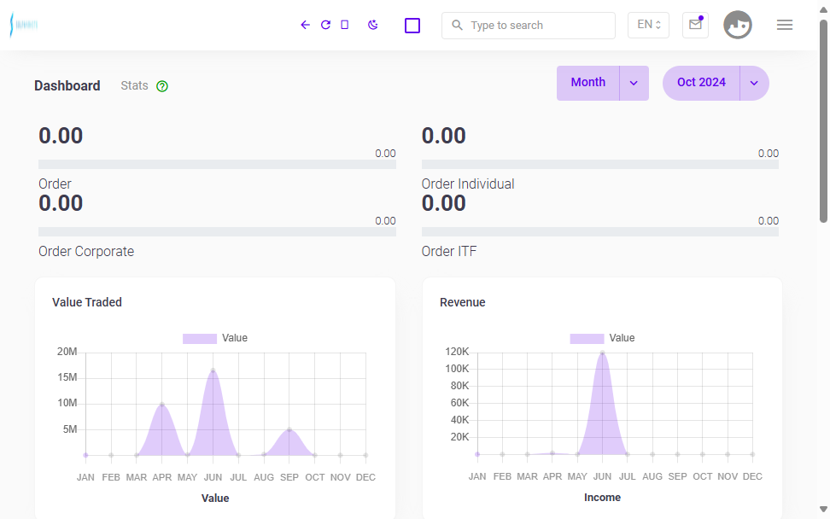Click the company logo
Screen dimensions: 830x519
tap(24, 25)
